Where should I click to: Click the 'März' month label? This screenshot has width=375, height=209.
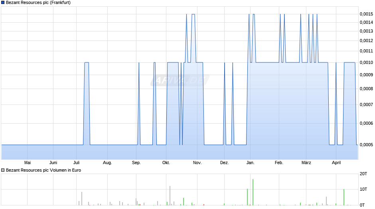coord(306,163)
